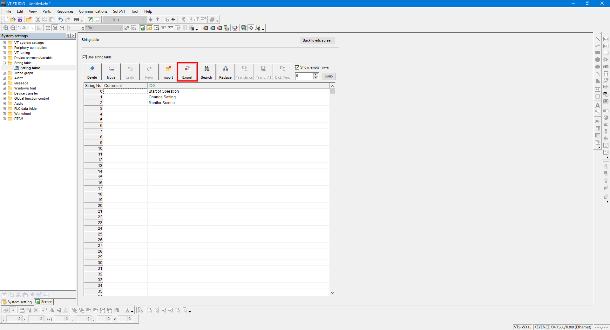Click the Jump button

tap(329, 76)
